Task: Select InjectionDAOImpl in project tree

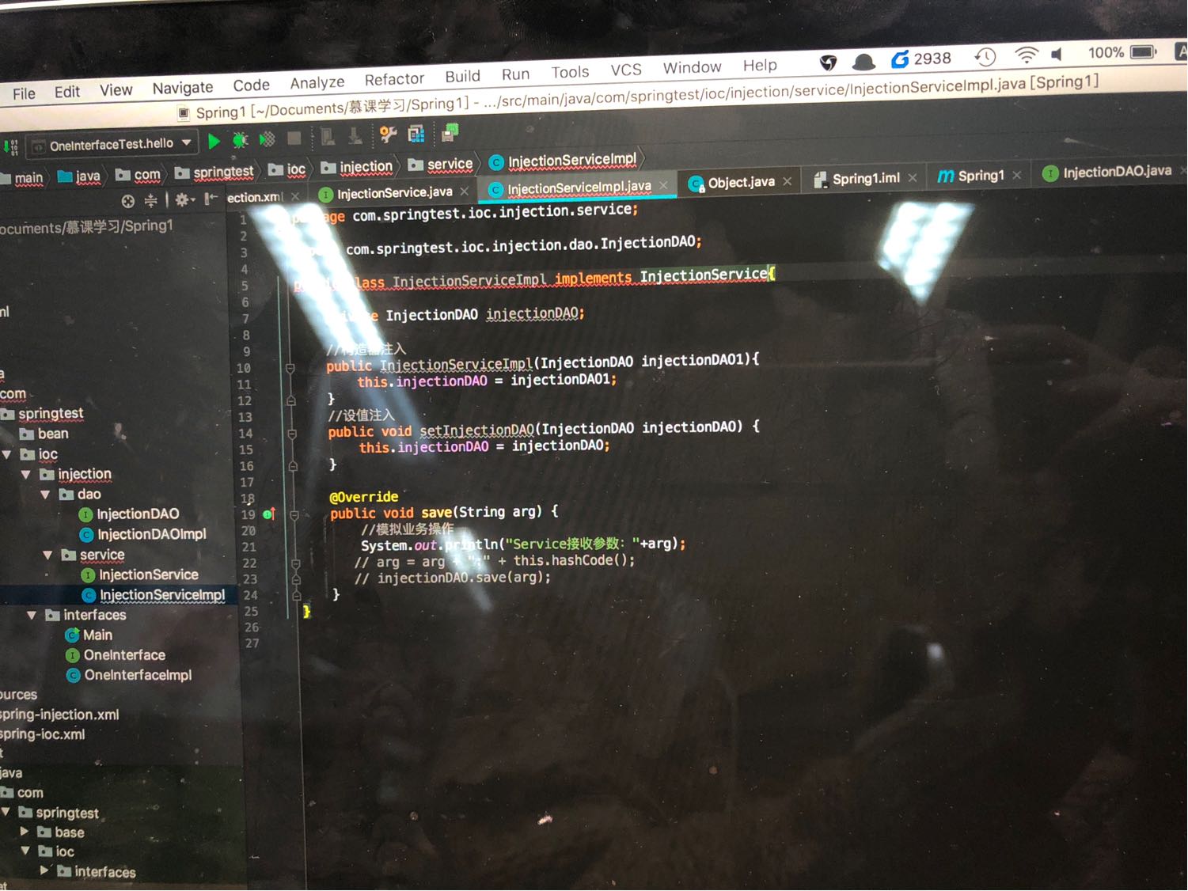Action: (x=143, y=535)
